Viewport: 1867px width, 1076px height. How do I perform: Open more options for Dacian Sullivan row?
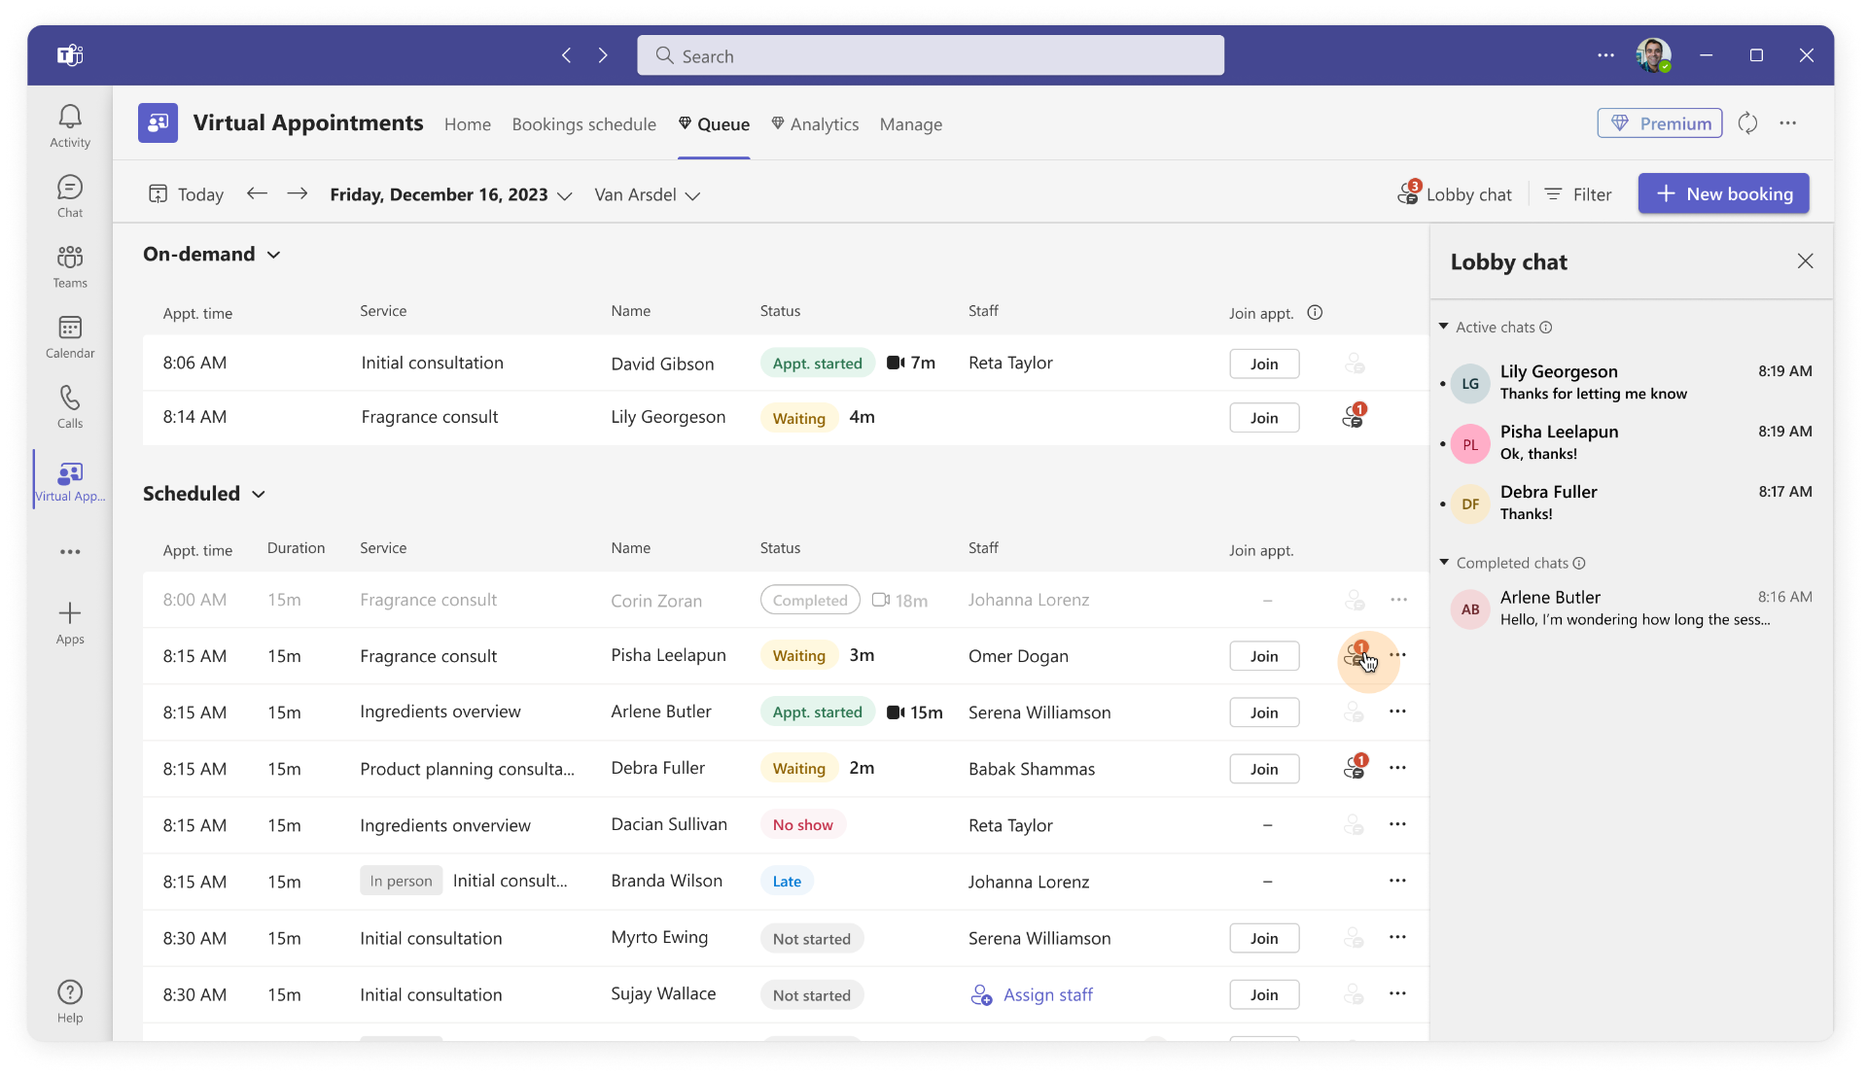[1397, 824]
